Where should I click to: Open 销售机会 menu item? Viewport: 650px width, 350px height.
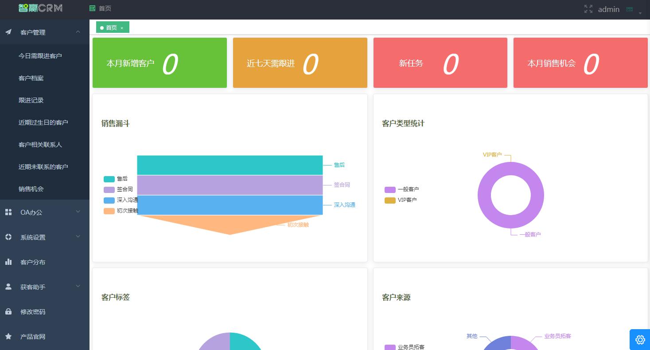click(44, 189)
